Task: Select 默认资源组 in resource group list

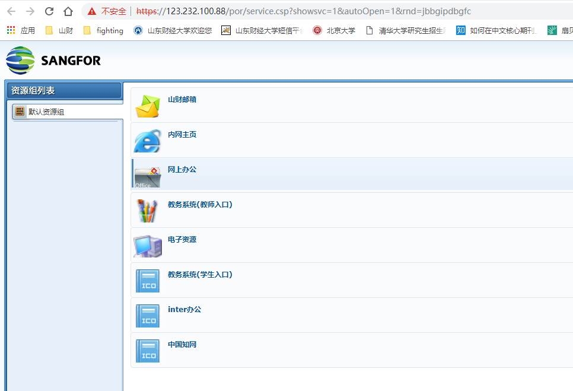Action: 46,112
